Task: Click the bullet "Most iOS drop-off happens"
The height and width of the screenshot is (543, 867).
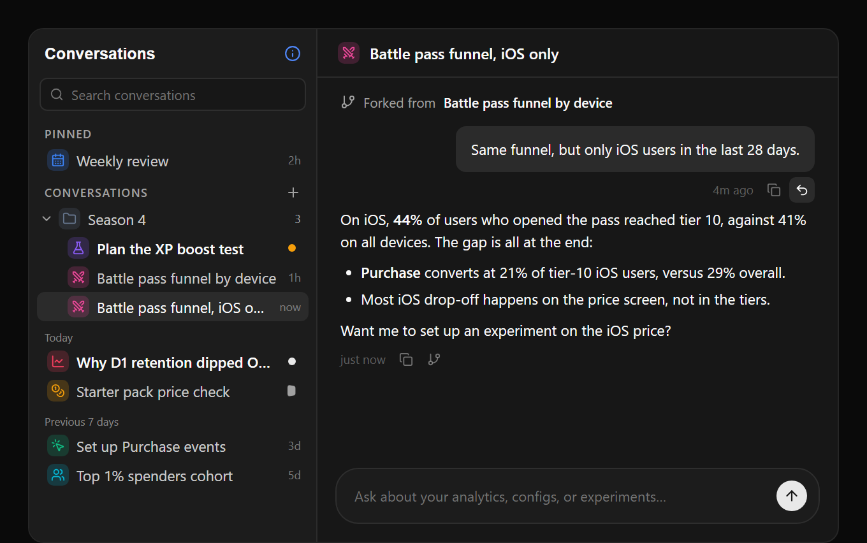Action: [x=565, y=300]
